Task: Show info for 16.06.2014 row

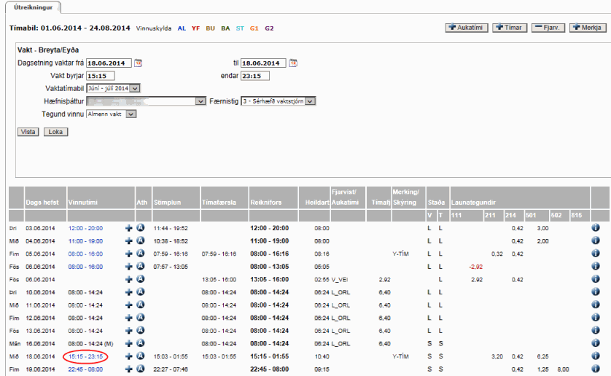Action: [596, 343]
